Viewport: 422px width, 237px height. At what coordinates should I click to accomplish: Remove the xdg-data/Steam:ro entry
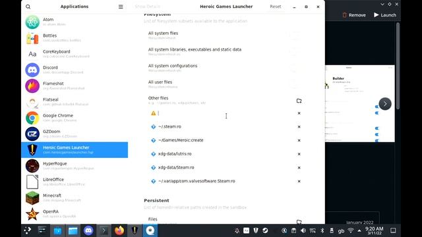pyautogui.click(x=299, y=168)
